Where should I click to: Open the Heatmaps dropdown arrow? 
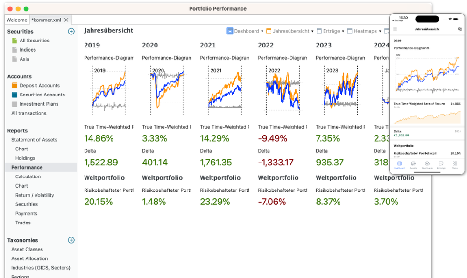380,31
